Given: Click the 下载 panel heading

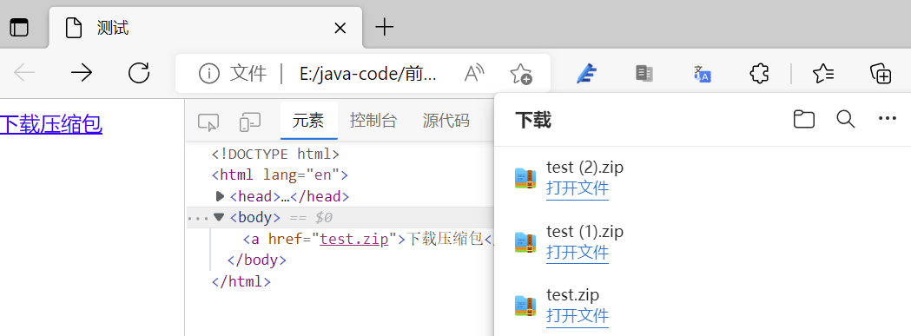Looking at the screenshot, I should tap(532, 121).
